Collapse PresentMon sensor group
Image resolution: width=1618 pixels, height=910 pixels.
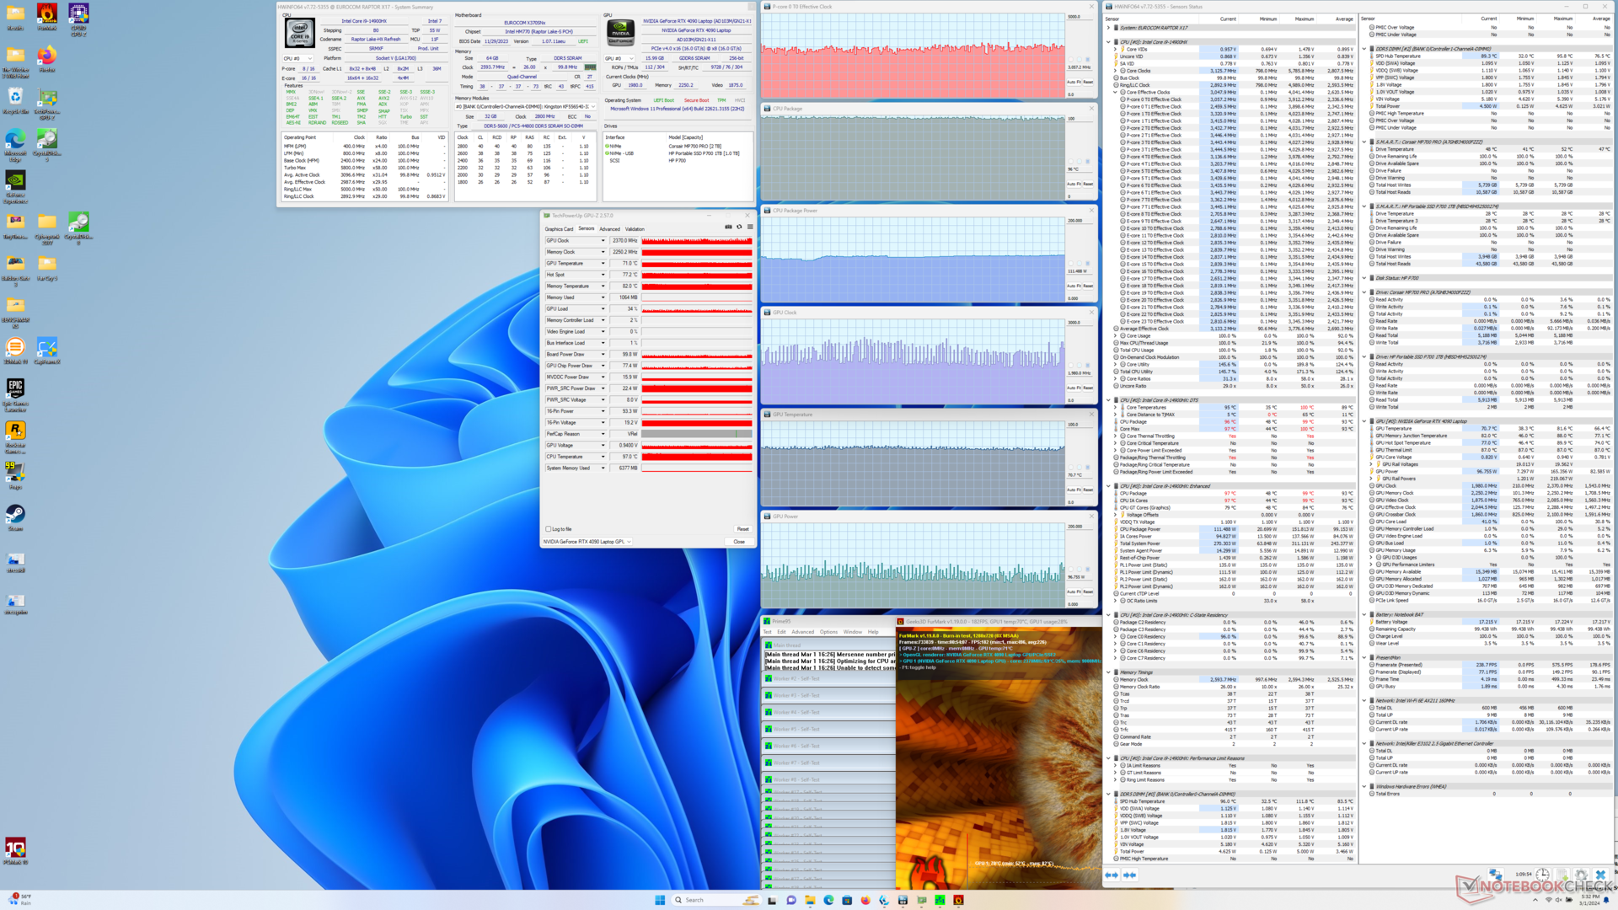(1365, 657)
